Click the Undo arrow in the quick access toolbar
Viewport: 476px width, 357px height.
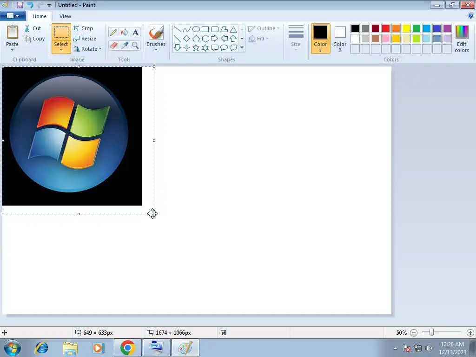click(x=30, y=5)
